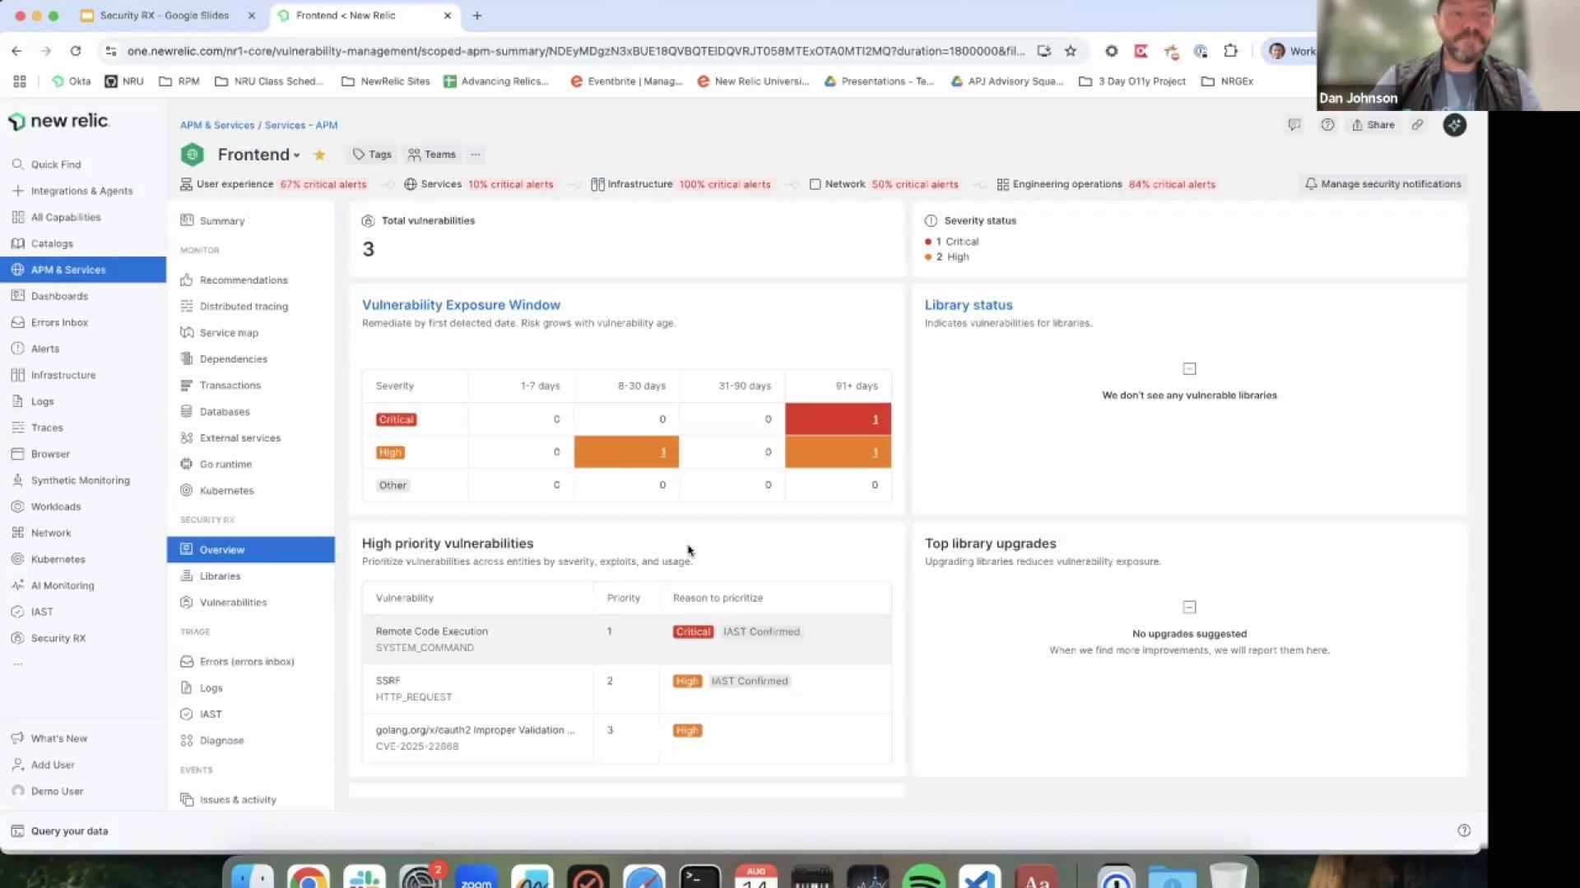Open the Tags selector

click(x=372, y=155)
